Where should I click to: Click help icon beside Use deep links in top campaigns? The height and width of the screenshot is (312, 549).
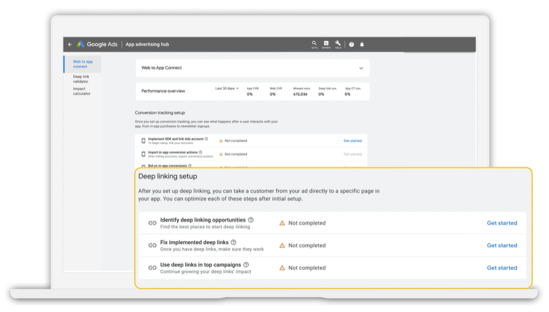[246, 265]
